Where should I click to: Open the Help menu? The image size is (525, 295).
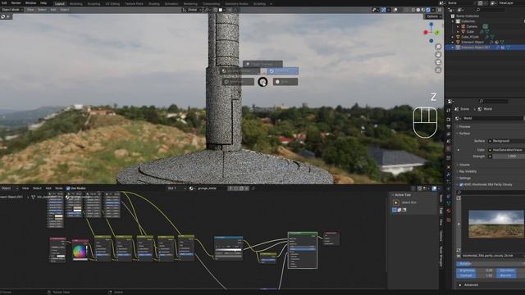(x=43, y=3)
